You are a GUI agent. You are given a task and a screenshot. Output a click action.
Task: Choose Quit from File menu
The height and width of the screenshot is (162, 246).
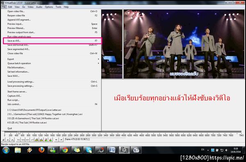point(52,128)
